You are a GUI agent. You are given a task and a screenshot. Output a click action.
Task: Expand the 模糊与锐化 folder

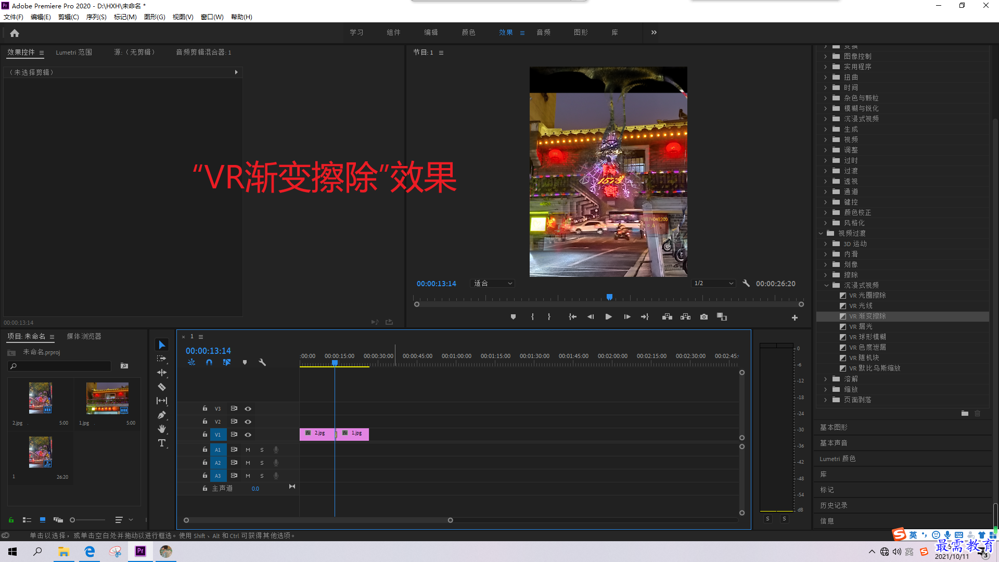coord(826,108)
